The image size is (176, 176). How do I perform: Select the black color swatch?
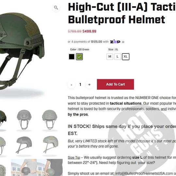72,57
